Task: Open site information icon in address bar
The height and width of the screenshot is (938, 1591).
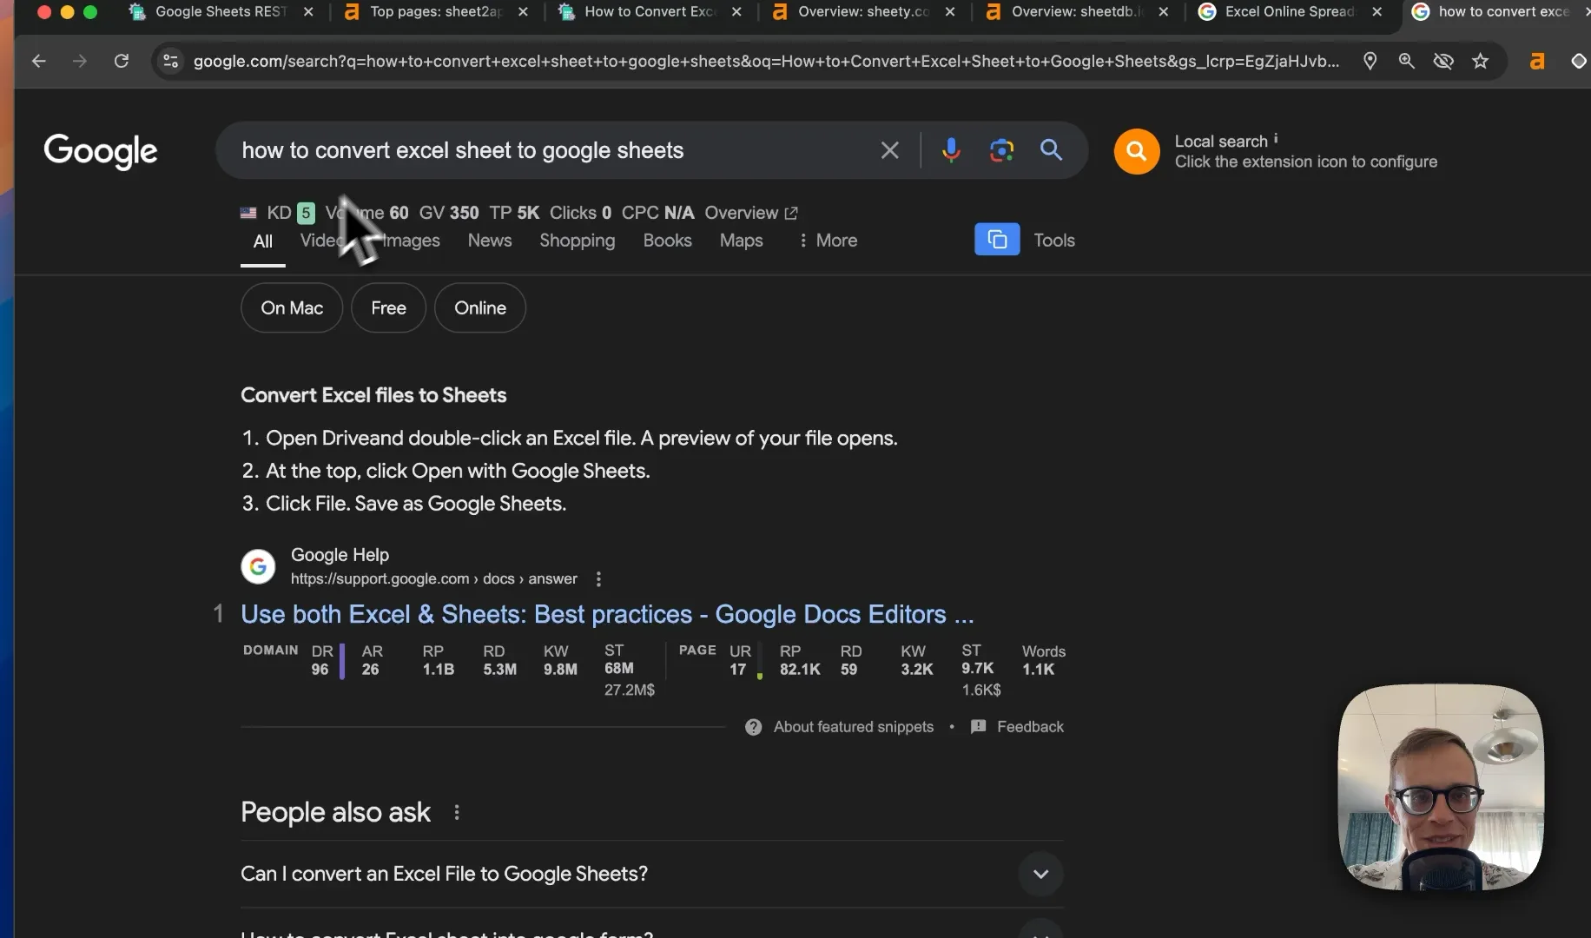Action: point(171,61)
